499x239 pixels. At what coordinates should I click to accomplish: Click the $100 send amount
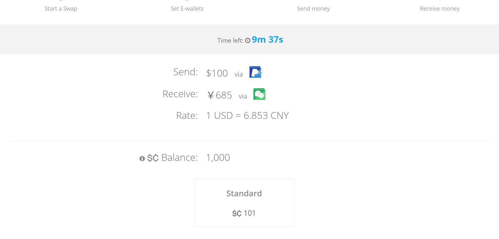pos(217,73)
